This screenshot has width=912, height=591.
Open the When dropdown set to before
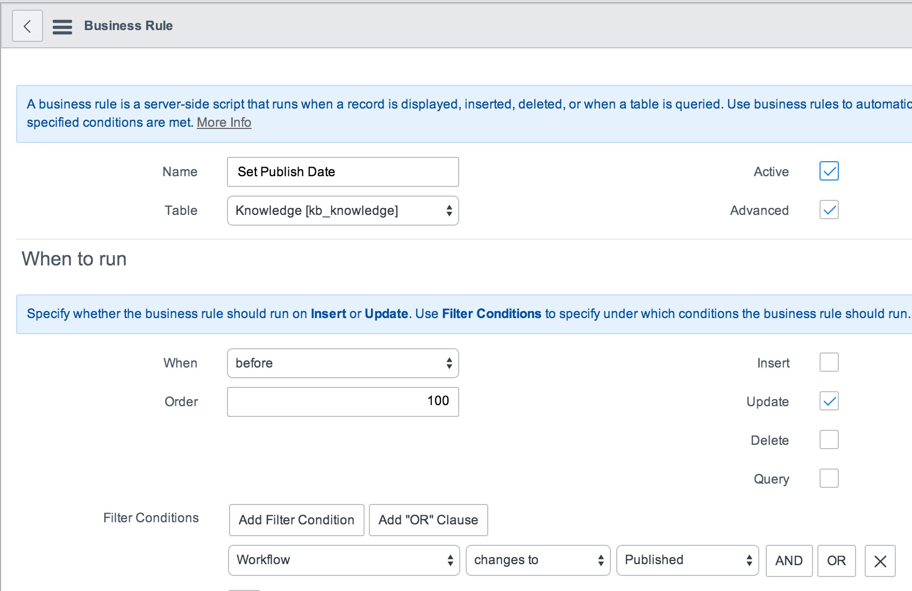(x=343, y=363)
